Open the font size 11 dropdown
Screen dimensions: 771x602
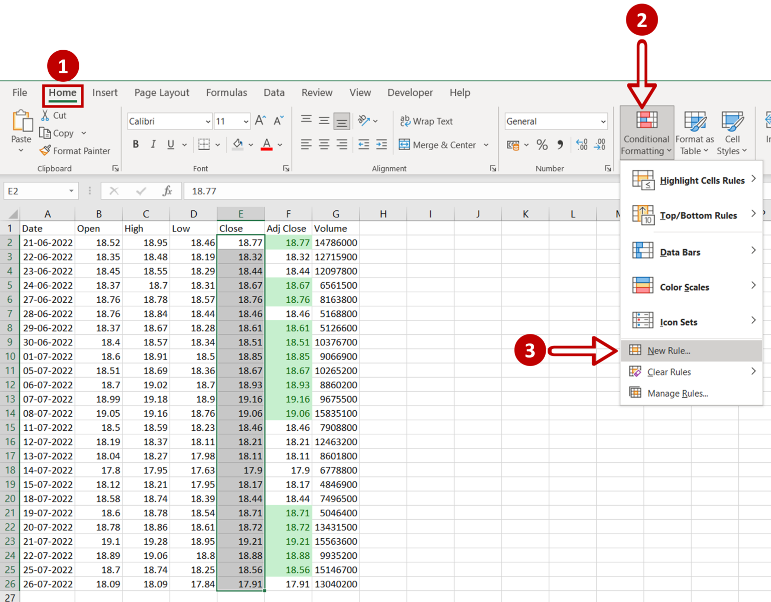245,122
